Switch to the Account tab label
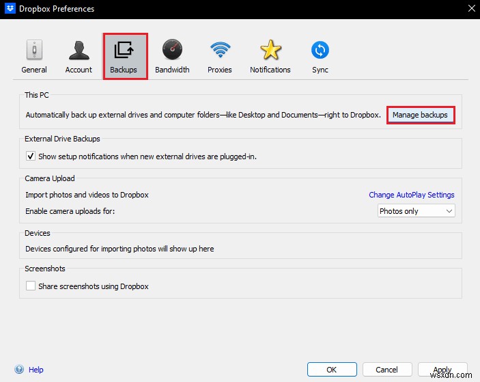Image resolution: width=480 pixels, height=382 pixels. 79,70
